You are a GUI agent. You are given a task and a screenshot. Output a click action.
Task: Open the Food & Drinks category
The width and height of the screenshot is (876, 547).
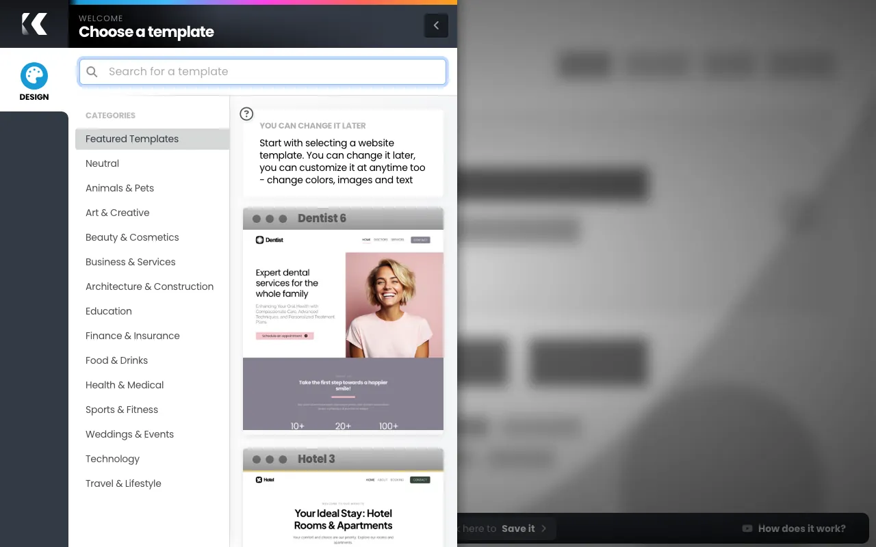pyautogui.click(x=152, y=360)
